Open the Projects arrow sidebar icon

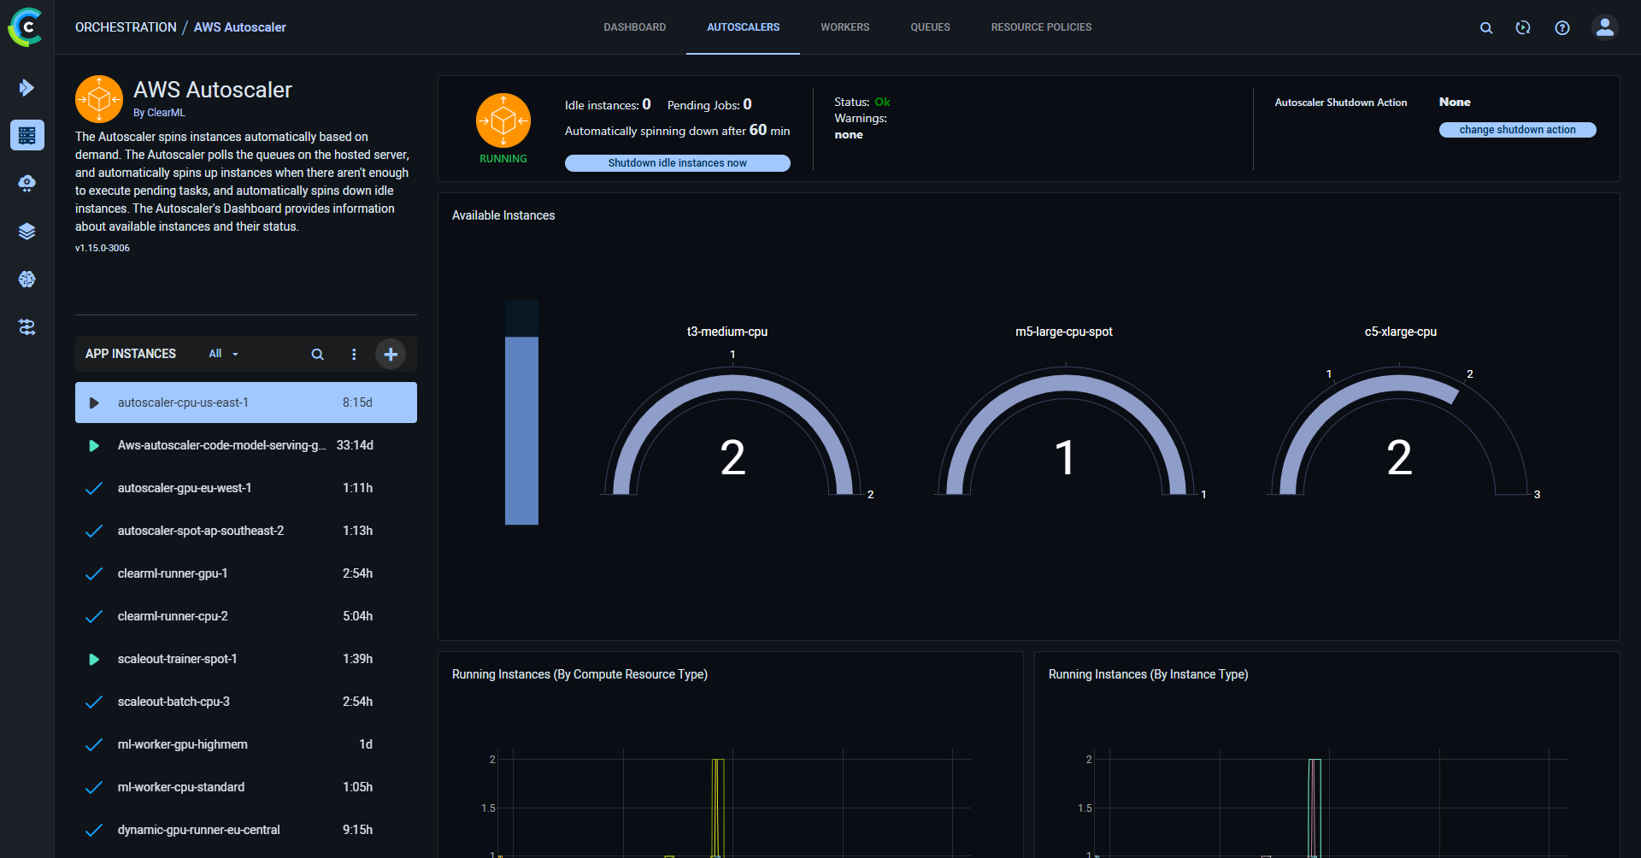(26, 87)
